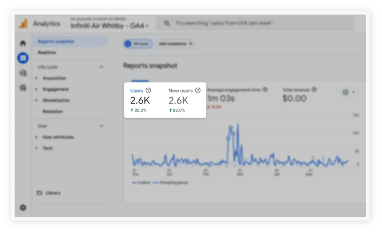The width and height of the screenshot is (382, 233).
Task: Select Reports snapshot in navigation
Action: [70, 41]
